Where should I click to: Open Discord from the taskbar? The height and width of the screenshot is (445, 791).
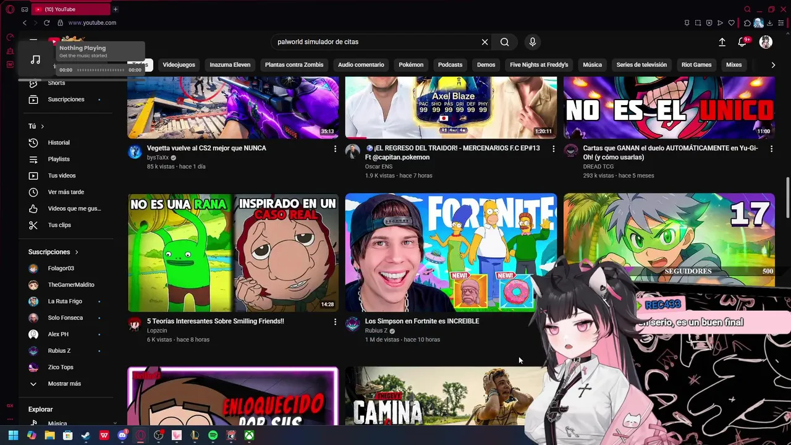click(122, 435)
